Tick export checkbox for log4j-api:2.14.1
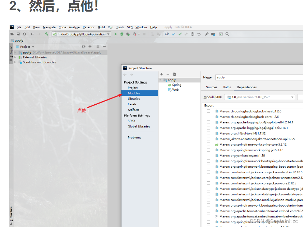Screen dimensions: 303x227 (x=208, y=128)
